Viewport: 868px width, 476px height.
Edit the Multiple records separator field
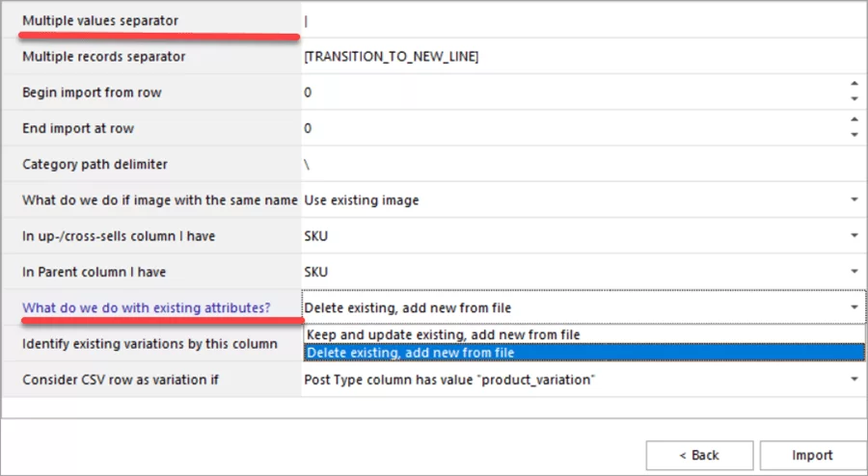(x=579, y=57)
